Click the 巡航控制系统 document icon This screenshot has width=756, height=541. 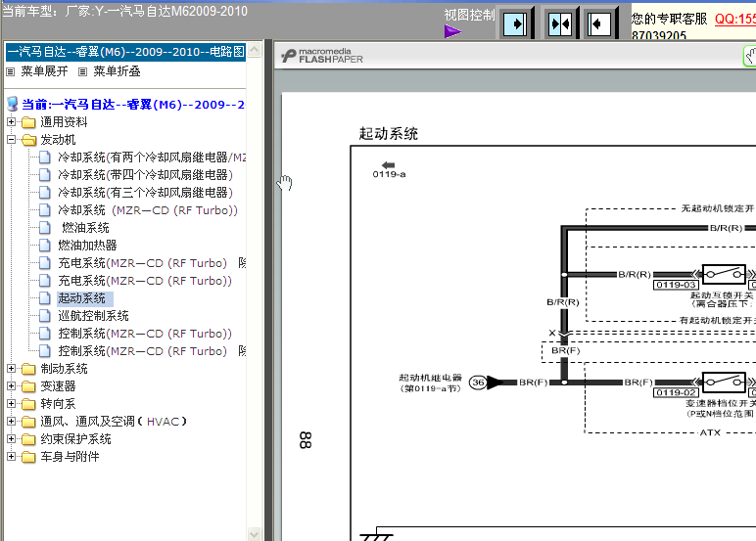pyautogui.click(x=45, y=316)
